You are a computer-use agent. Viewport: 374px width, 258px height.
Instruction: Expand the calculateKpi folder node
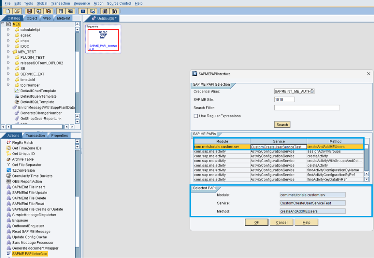click(8, 30)
